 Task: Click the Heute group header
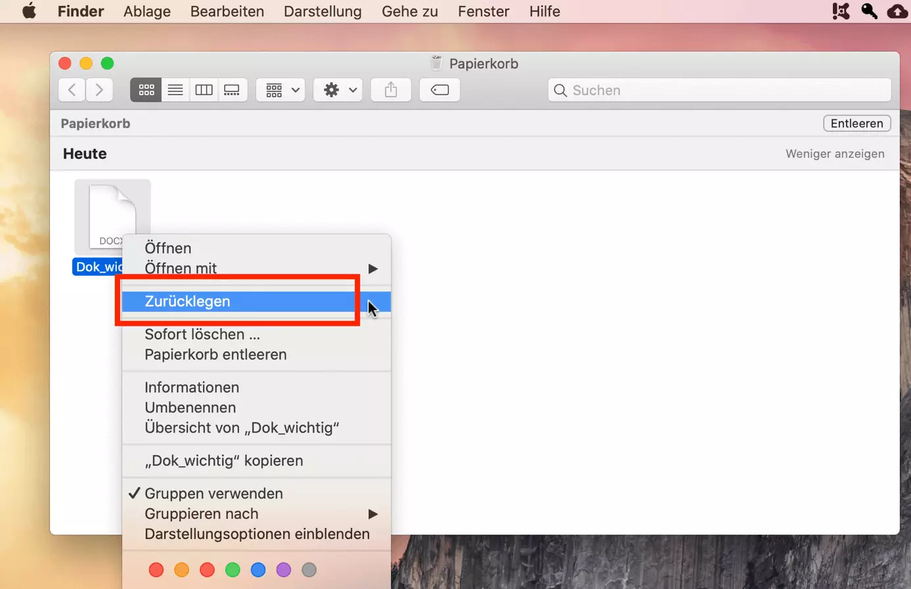pyautogui.click(x=85, y=154)
